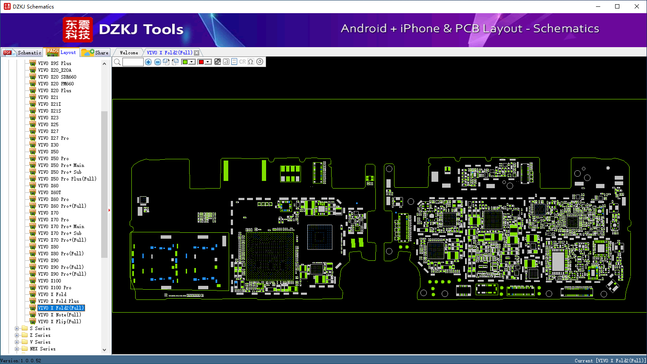Click the tree panel scroll up arrow
This screenshot has height=364, width=647.
(x=105, y=64)
